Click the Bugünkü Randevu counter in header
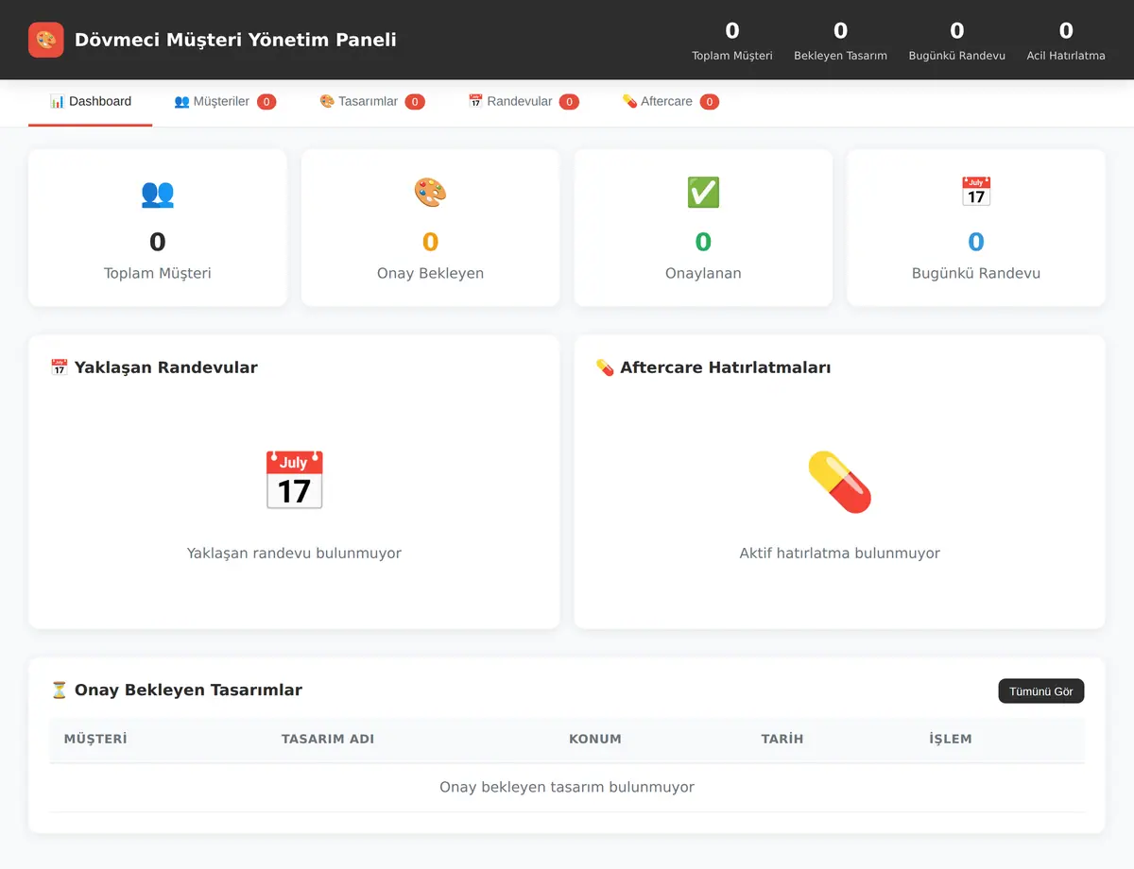Image resolution: width=1134 pixels, height=869 pixels. click(x=957, y=41)
